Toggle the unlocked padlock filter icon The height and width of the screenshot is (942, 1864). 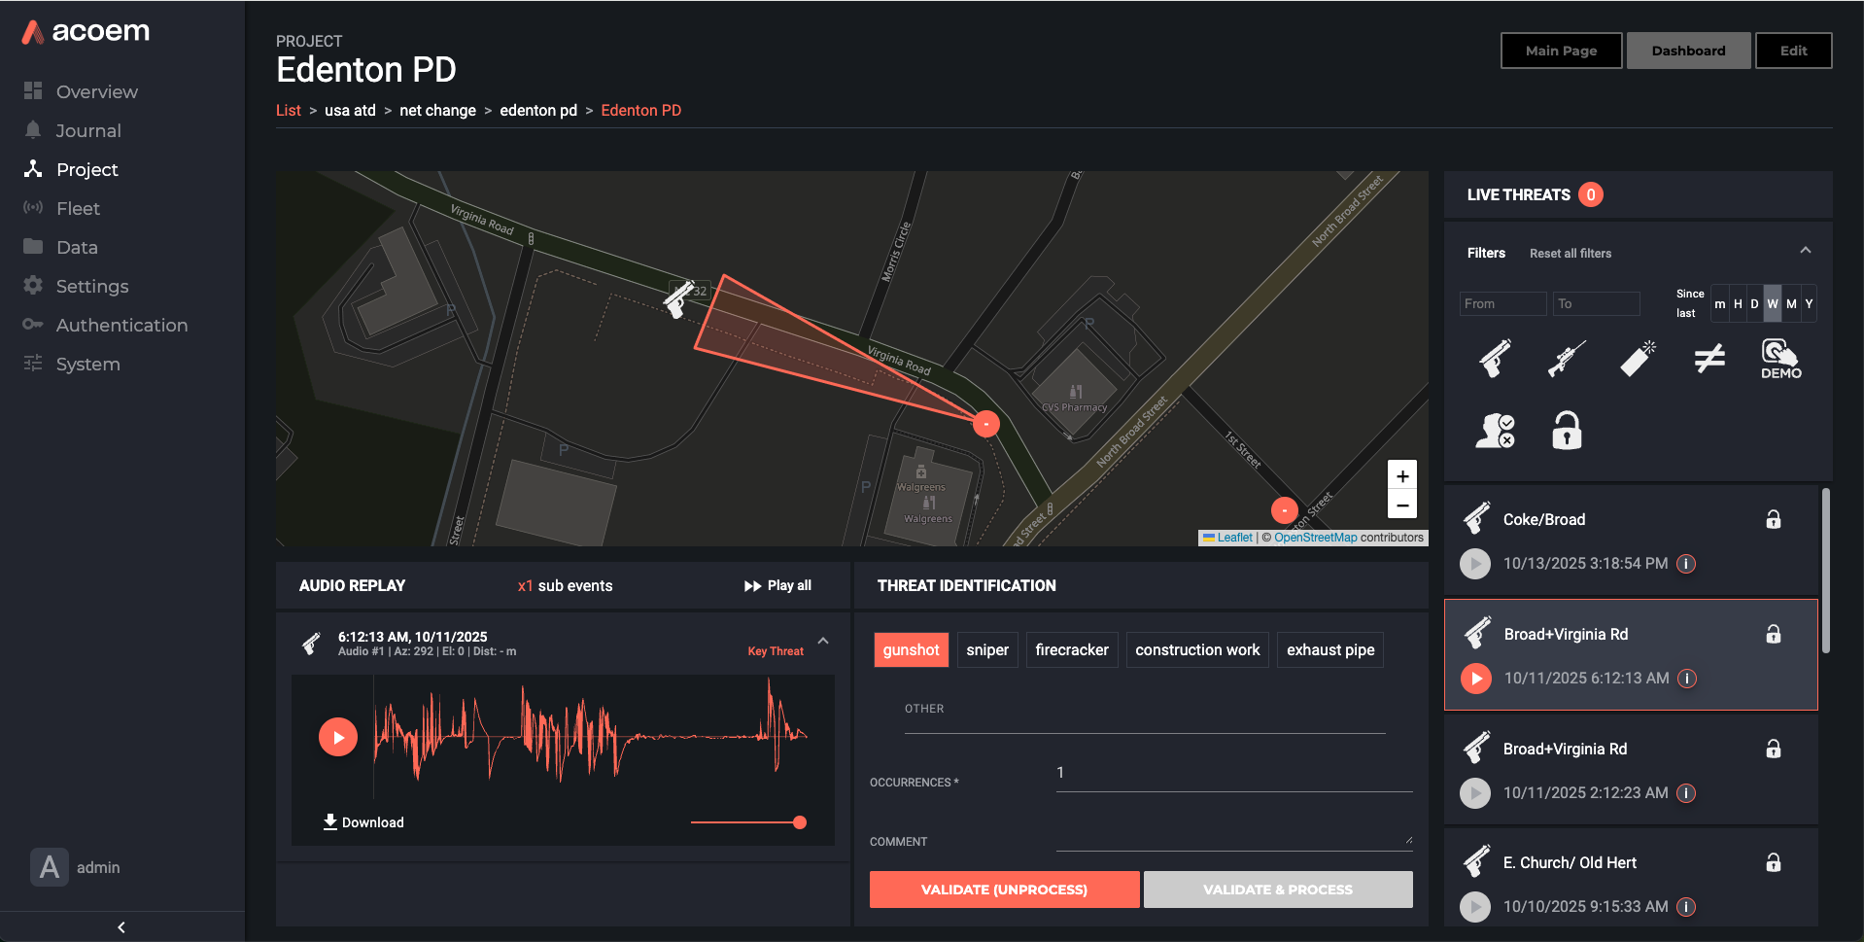(x=1566, y=430)
